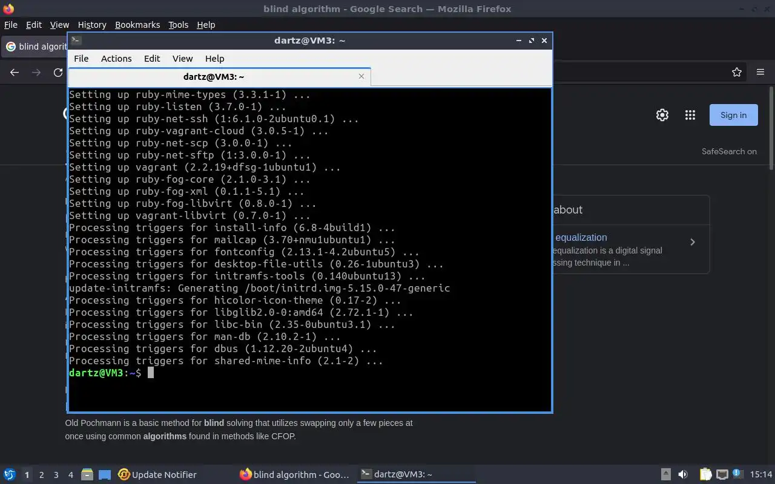This screenshot has height=484, width=775.
Task: Launch the file manager from the taskbar
Action: (87, 475)
